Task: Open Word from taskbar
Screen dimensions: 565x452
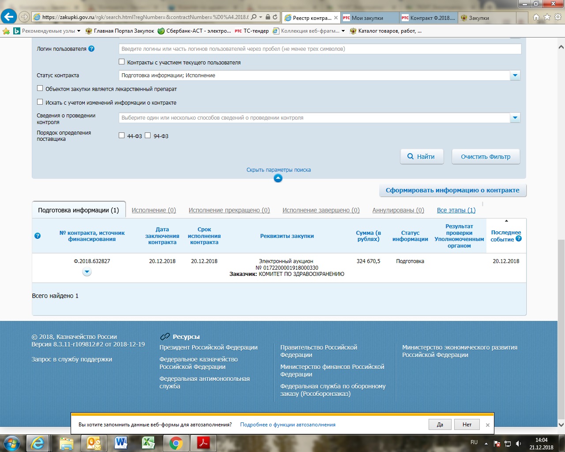Action: 121,443
